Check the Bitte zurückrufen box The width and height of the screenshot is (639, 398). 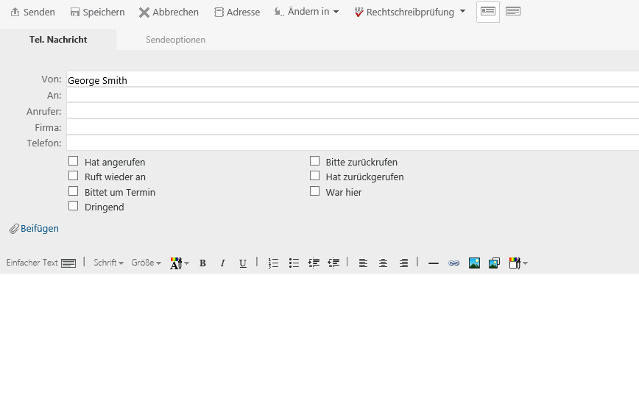point(314,161)
